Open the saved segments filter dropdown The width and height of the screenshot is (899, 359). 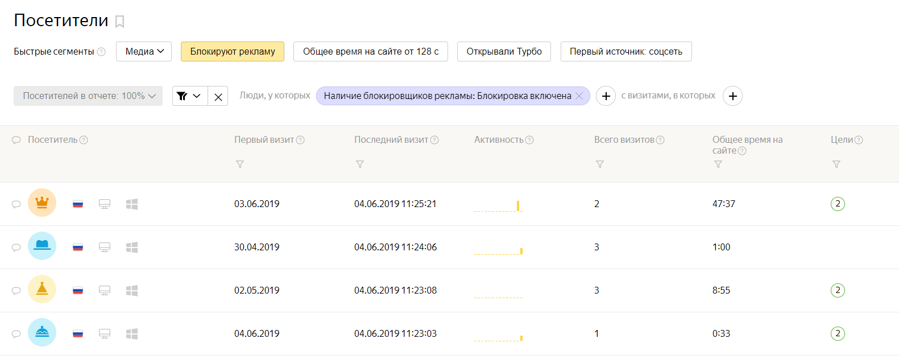click(x=190, y=96)
